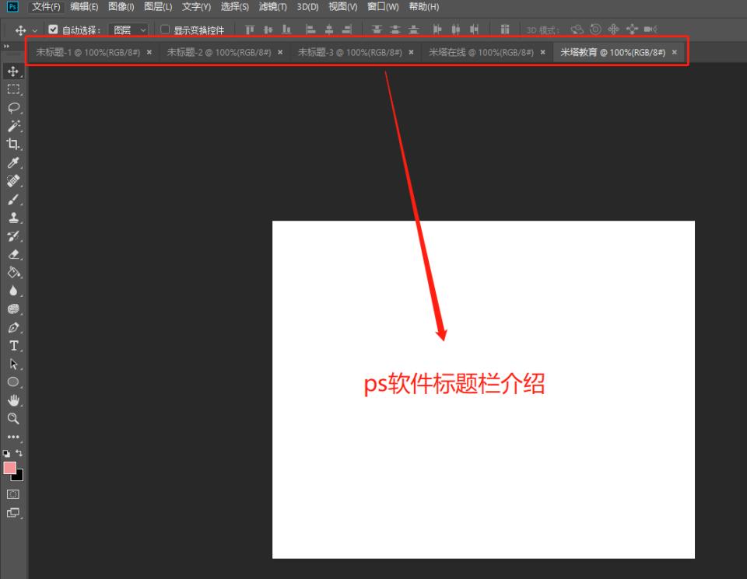Close the 未标题-2 document tab
The width and height of the screenshot is (747, 579).
coord(280,53)
